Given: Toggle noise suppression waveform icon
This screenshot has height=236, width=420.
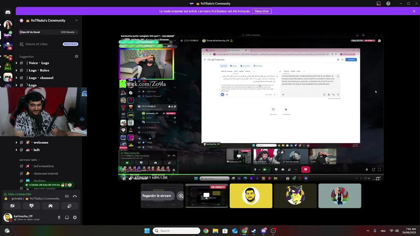Looking at the screenshot, I should [x=67, y=196].
